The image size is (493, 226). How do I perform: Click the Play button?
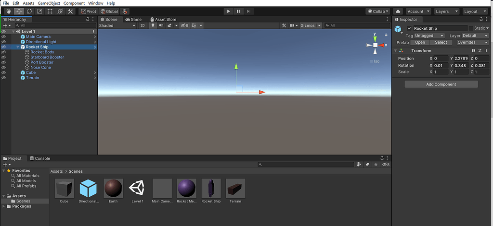coord(228,12)
